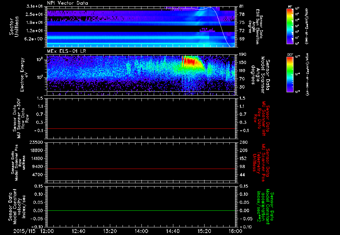
Task: Click the 190 scanner angle tick label
Action: pyautogui.click(x=243, y=54)
